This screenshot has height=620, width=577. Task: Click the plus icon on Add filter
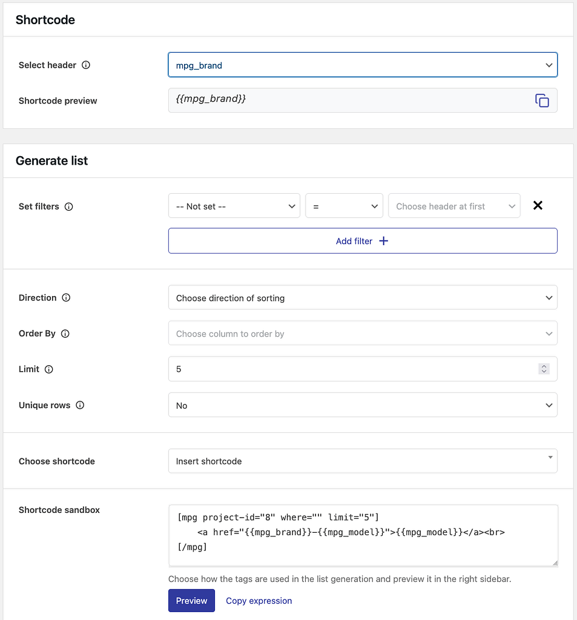coord(383,240)
